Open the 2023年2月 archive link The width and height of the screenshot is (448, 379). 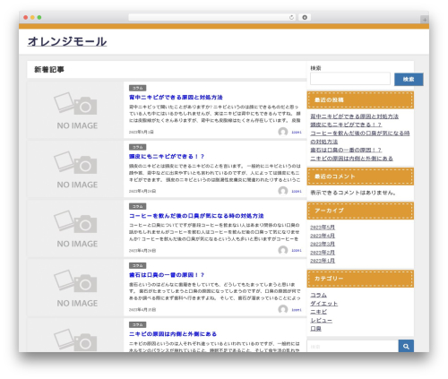(x=323, y=253)
